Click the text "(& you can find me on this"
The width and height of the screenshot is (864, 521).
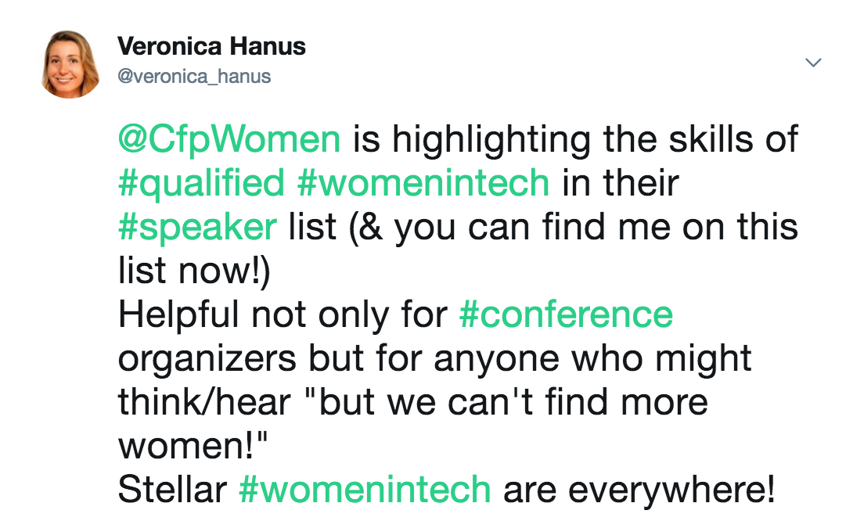[x=573, y=228]
